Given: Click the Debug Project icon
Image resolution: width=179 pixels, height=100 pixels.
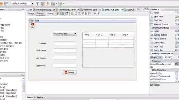Looking at the screenshot, I should pos(53,4).
